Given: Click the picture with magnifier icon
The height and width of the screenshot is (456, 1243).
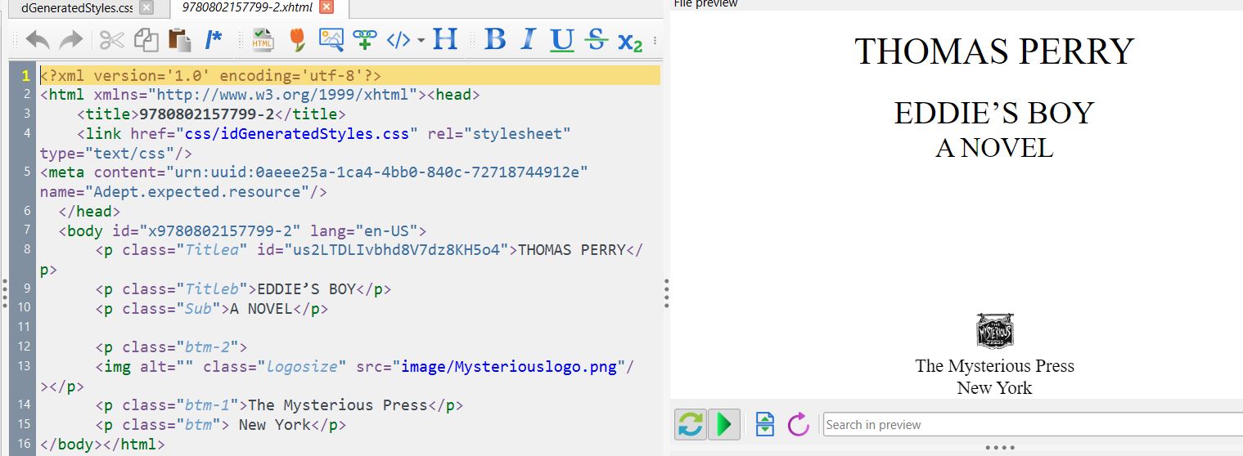Looking at the screenshot, I should [331, 39].
